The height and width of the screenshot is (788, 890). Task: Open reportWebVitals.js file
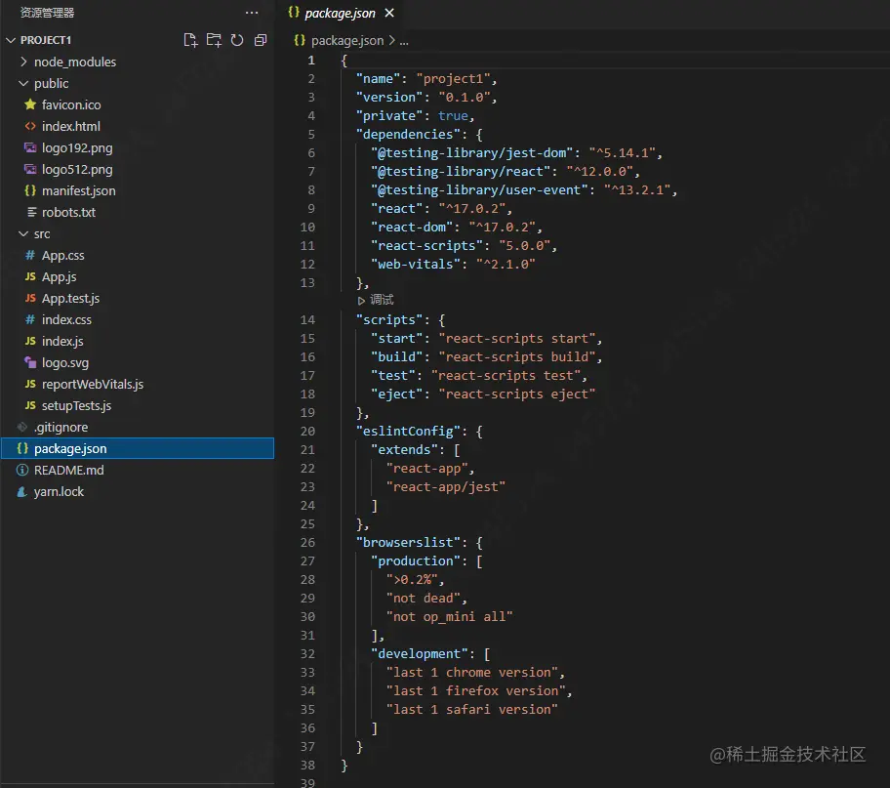click(93, 384)
